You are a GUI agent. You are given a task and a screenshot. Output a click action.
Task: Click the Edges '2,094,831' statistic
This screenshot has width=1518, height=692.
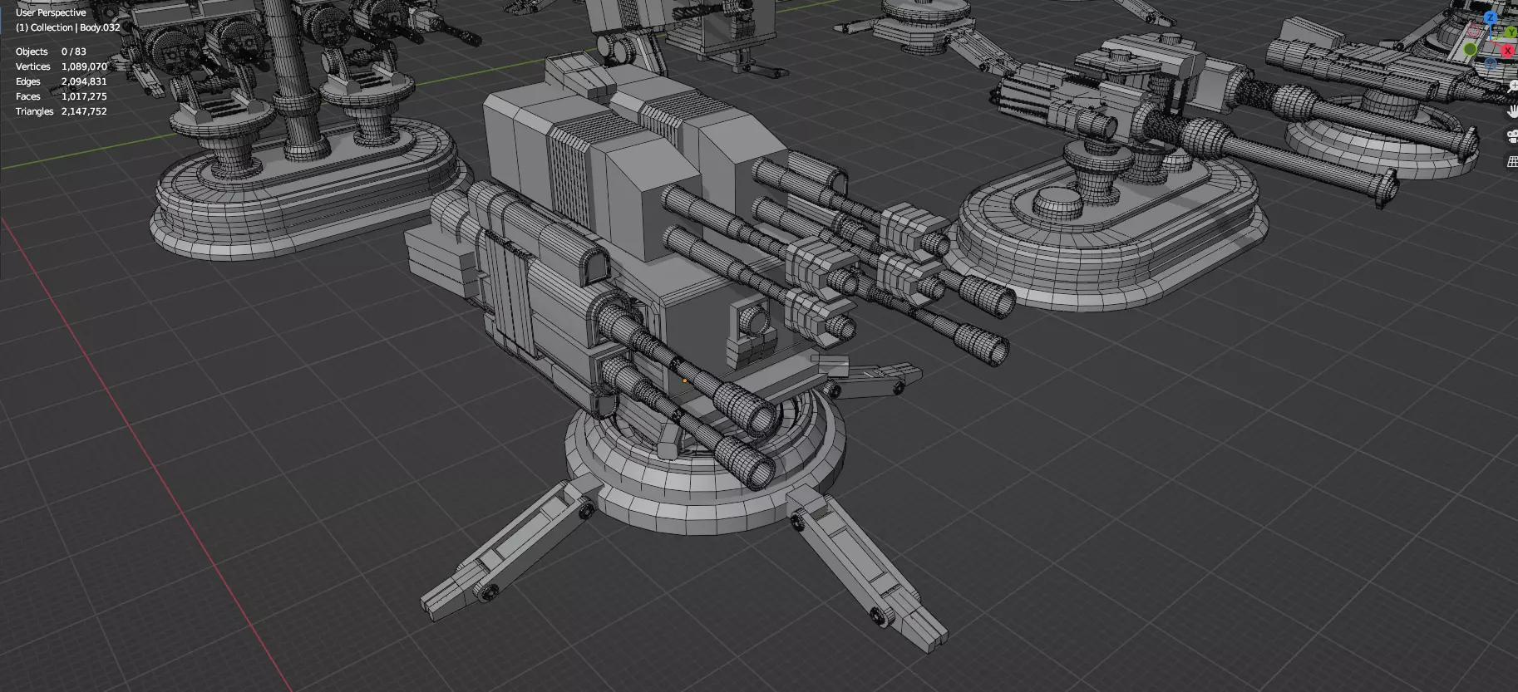[84, 81]
